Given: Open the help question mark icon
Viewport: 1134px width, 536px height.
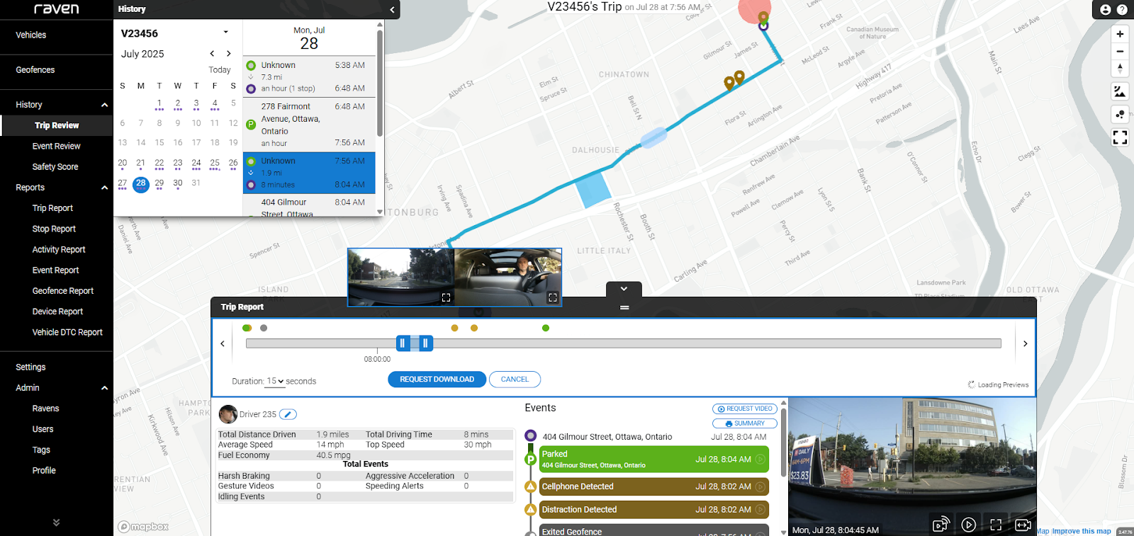Looking at the screenshot, I should pos(1122,10).
